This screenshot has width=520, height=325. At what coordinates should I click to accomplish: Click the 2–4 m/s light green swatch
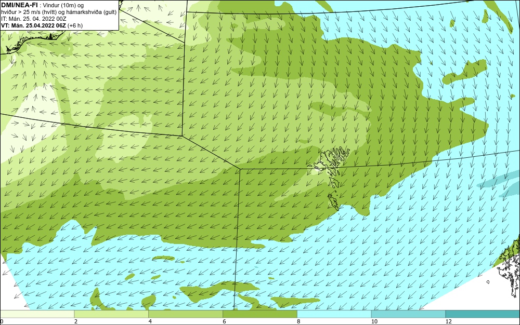[x=111, y=314]
